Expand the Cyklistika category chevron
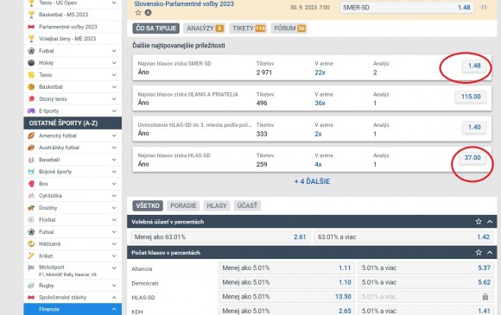 click(114, 196)
